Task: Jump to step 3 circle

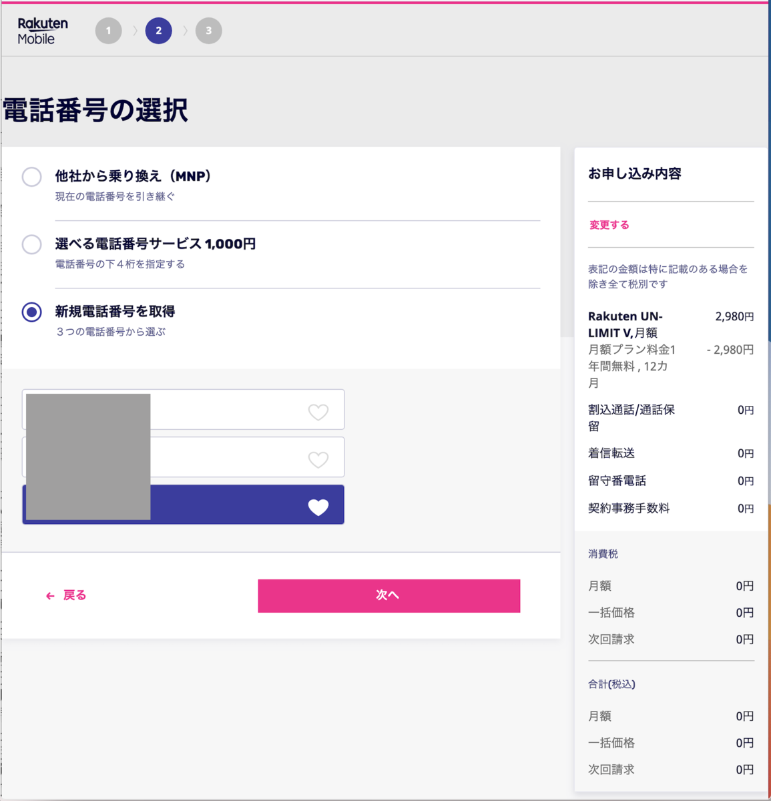Action: pyautogui.click(x=208, y=31)
